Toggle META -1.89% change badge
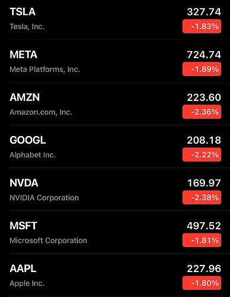This screenshot has width=230, height=297. [201, 69]
